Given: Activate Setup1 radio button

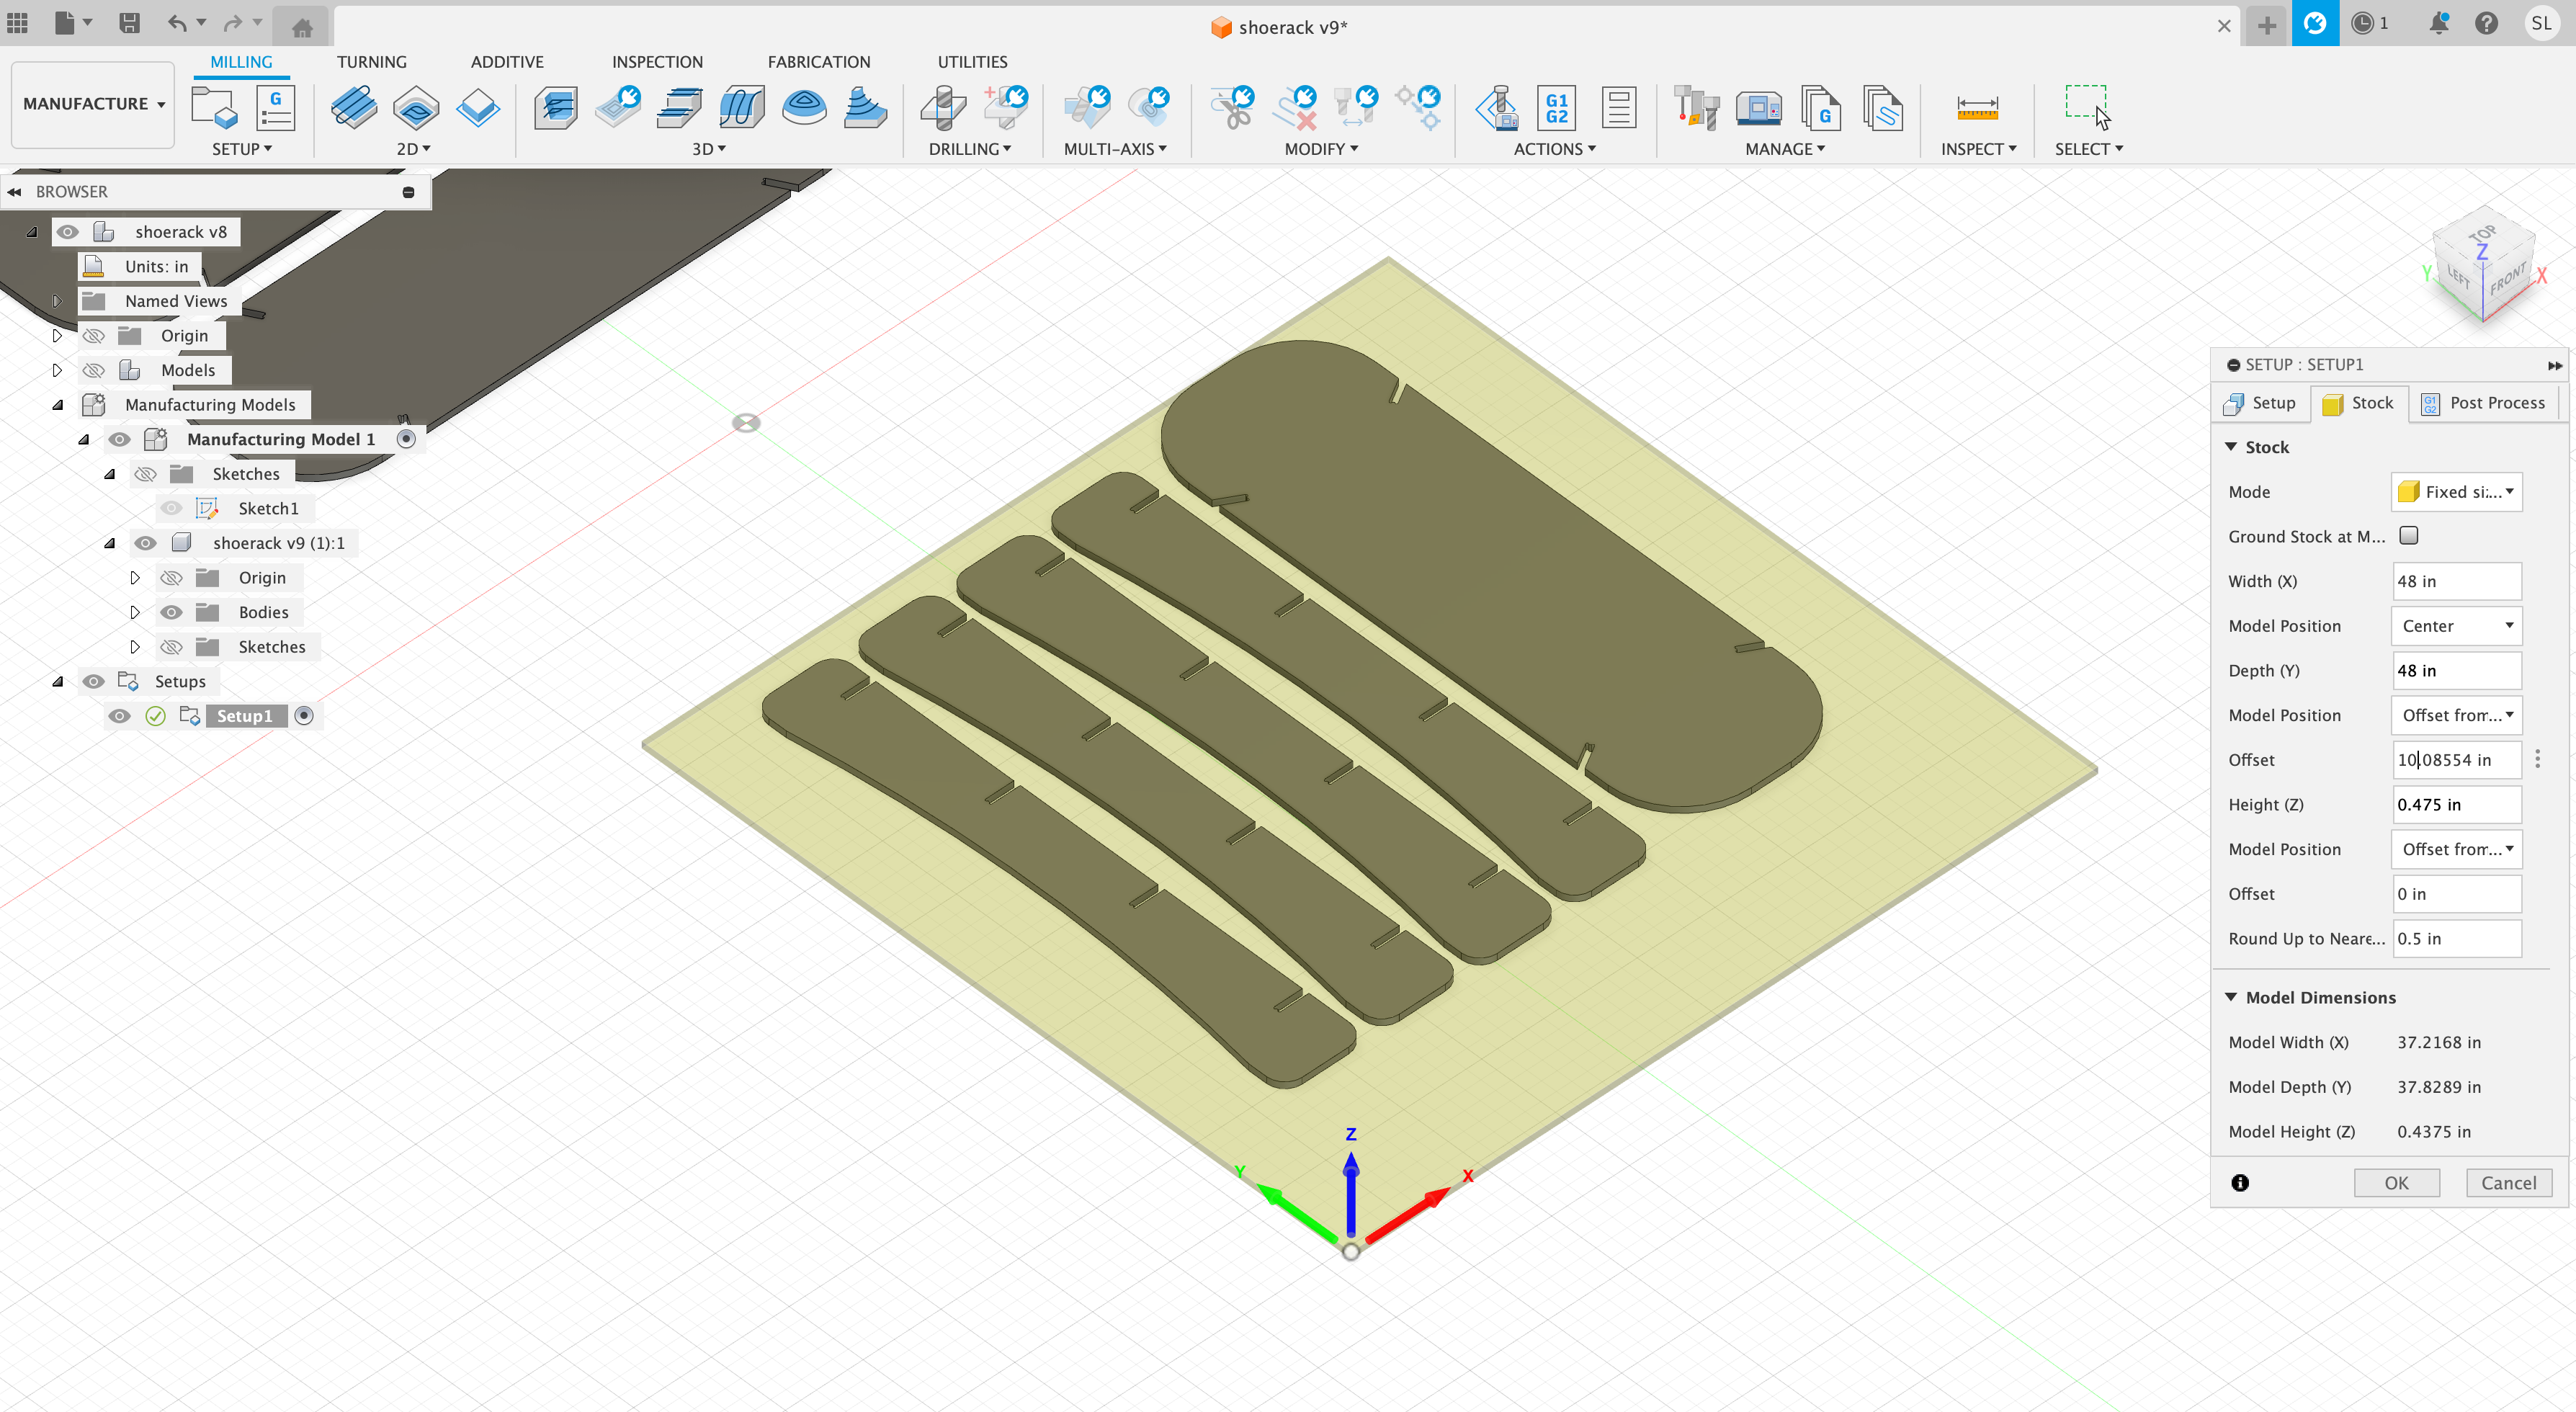Looking at the screenshot, I should [304, 716].
